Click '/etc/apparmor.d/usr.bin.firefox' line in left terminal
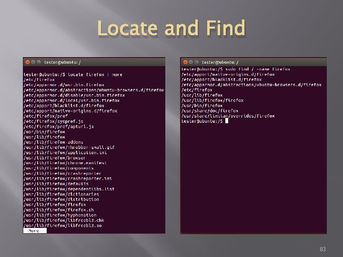Viewport: 343px width, 257px height. click(x=64, y=85)
